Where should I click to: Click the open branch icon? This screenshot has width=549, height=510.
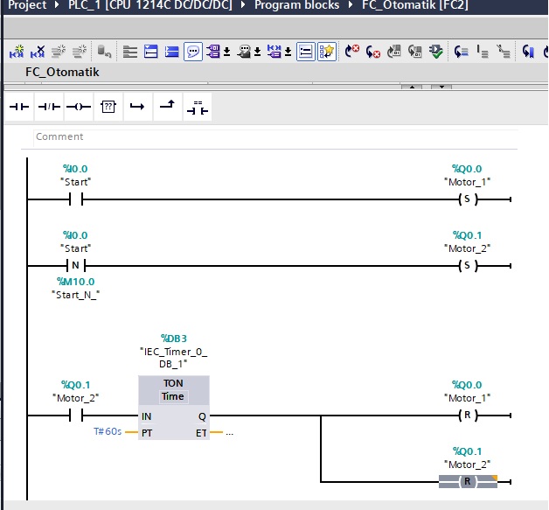tap(137, 107)
